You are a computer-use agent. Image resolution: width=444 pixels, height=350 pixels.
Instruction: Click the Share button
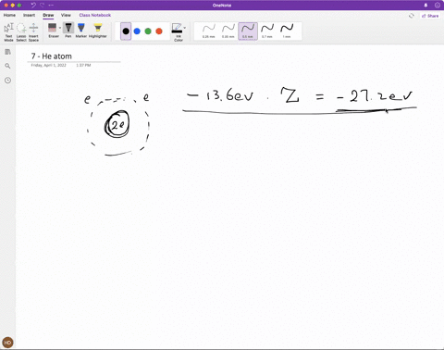tap(430, 16)
